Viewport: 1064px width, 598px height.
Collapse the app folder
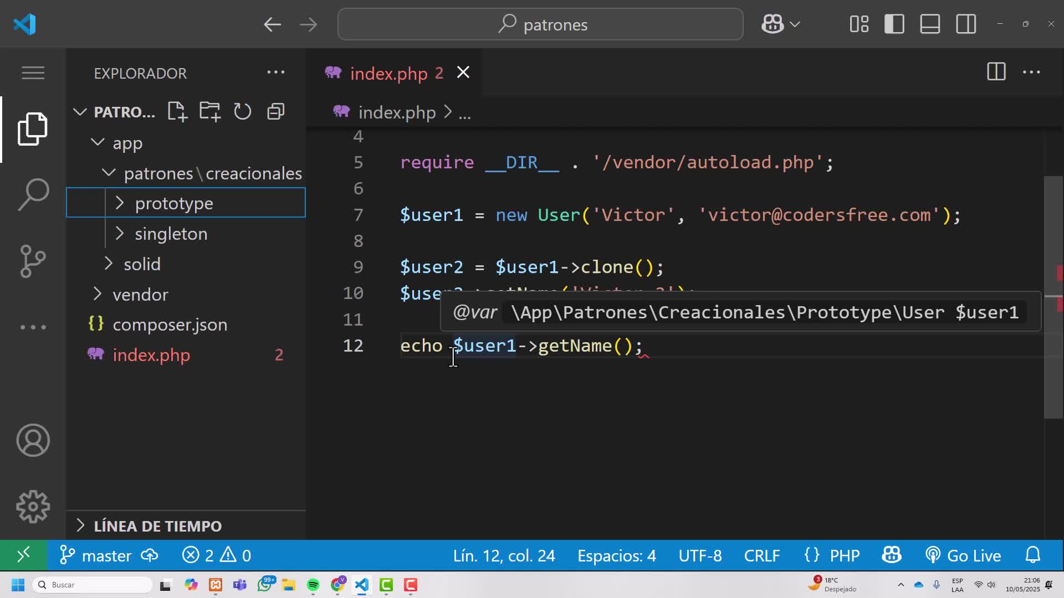point(98,142)
